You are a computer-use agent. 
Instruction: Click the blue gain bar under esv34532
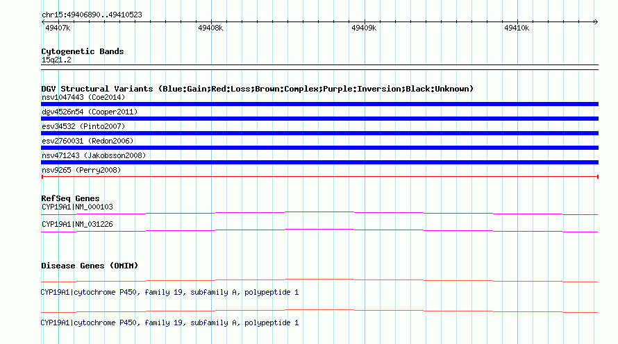click(x=319, y=133)
